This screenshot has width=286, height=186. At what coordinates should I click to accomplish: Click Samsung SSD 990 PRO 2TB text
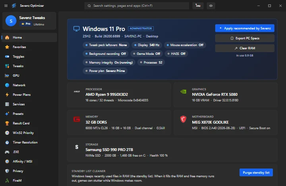click(x=109, y=150)
